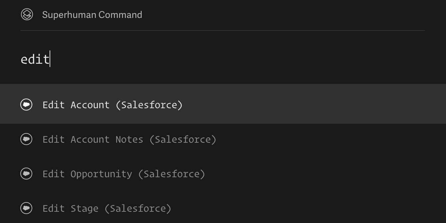Viewport: 446px width, 223px height.
Task: Click Salesforce icon beside Edit Opportunity
Action: 26,174
